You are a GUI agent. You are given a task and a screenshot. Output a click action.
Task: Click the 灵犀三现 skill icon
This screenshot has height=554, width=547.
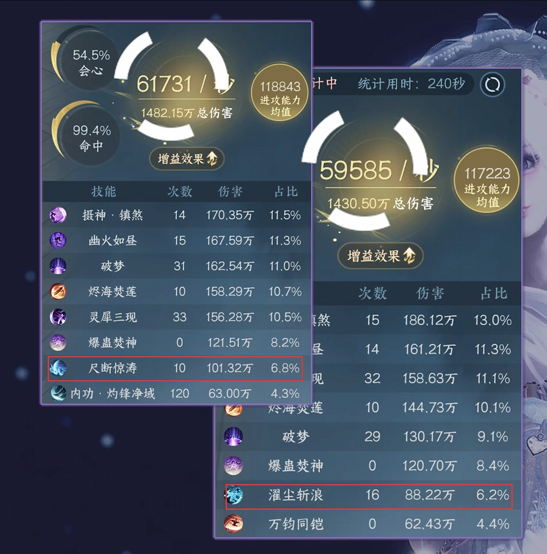(58, 317)
